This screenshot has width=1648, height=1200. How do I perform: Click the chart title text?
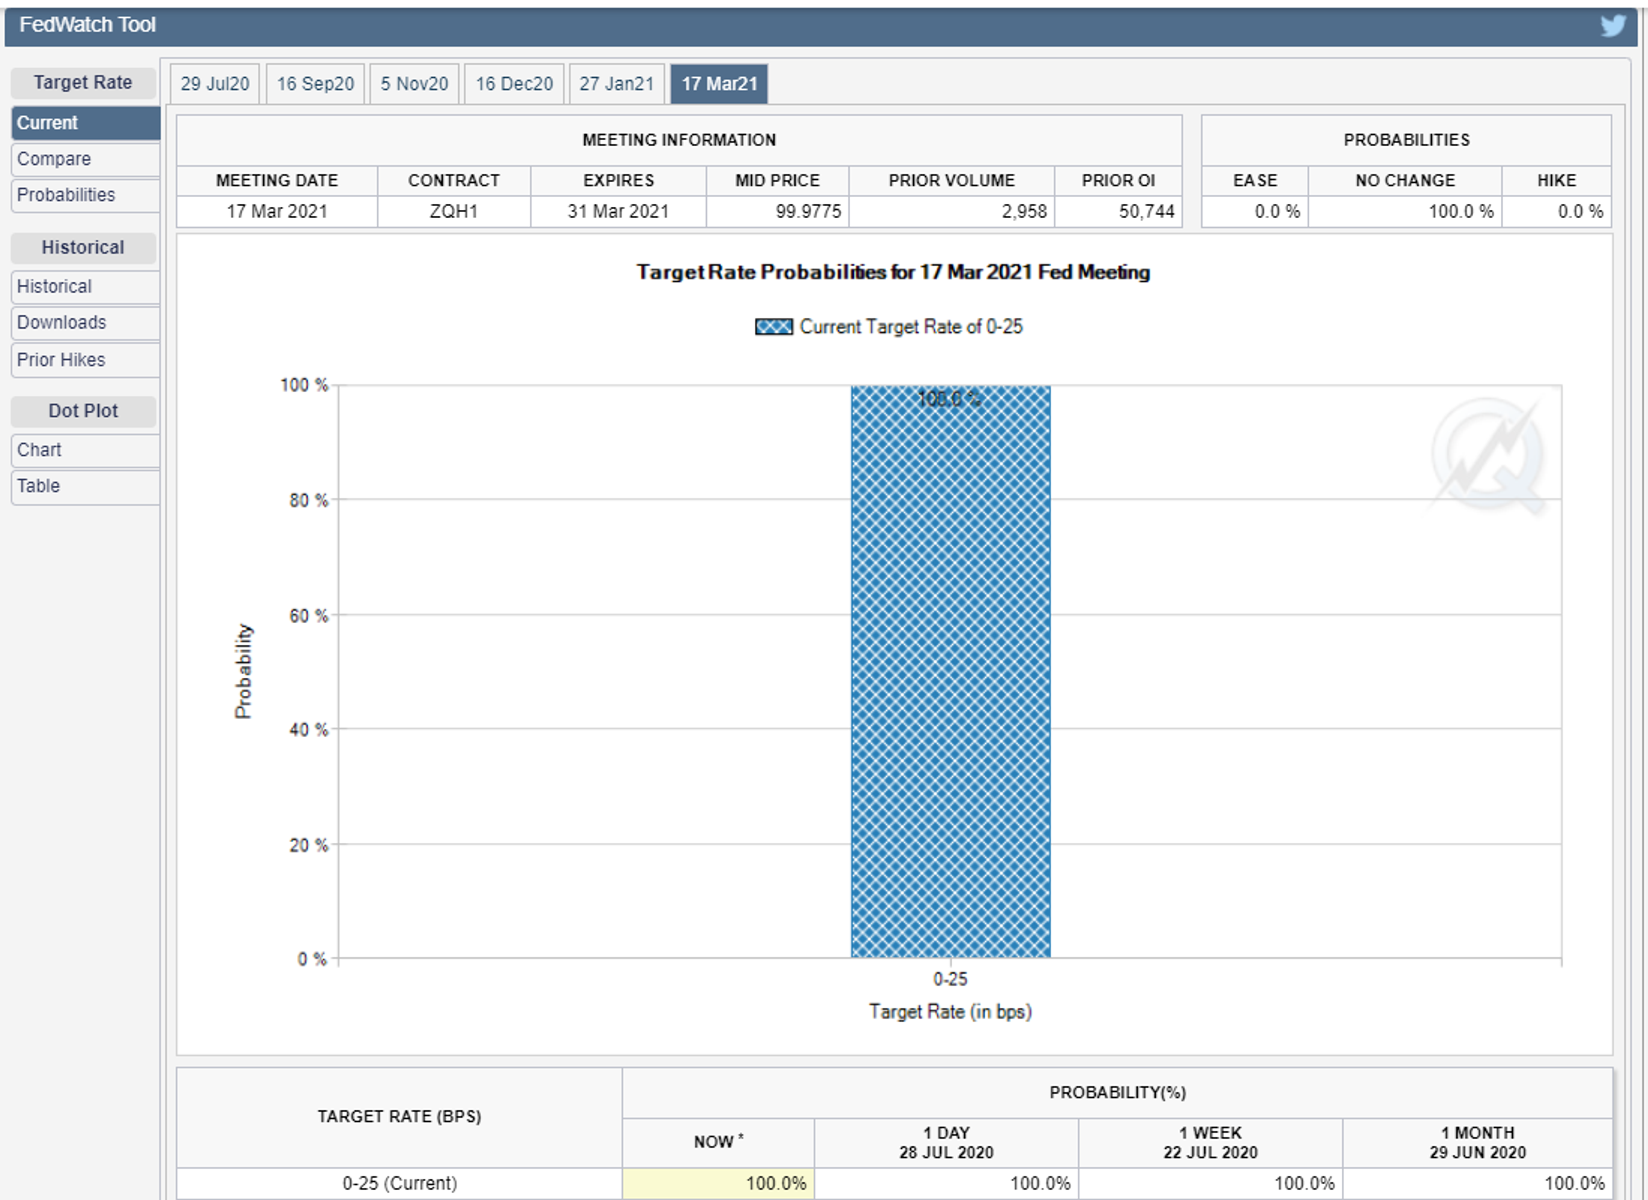coord(893,272)
